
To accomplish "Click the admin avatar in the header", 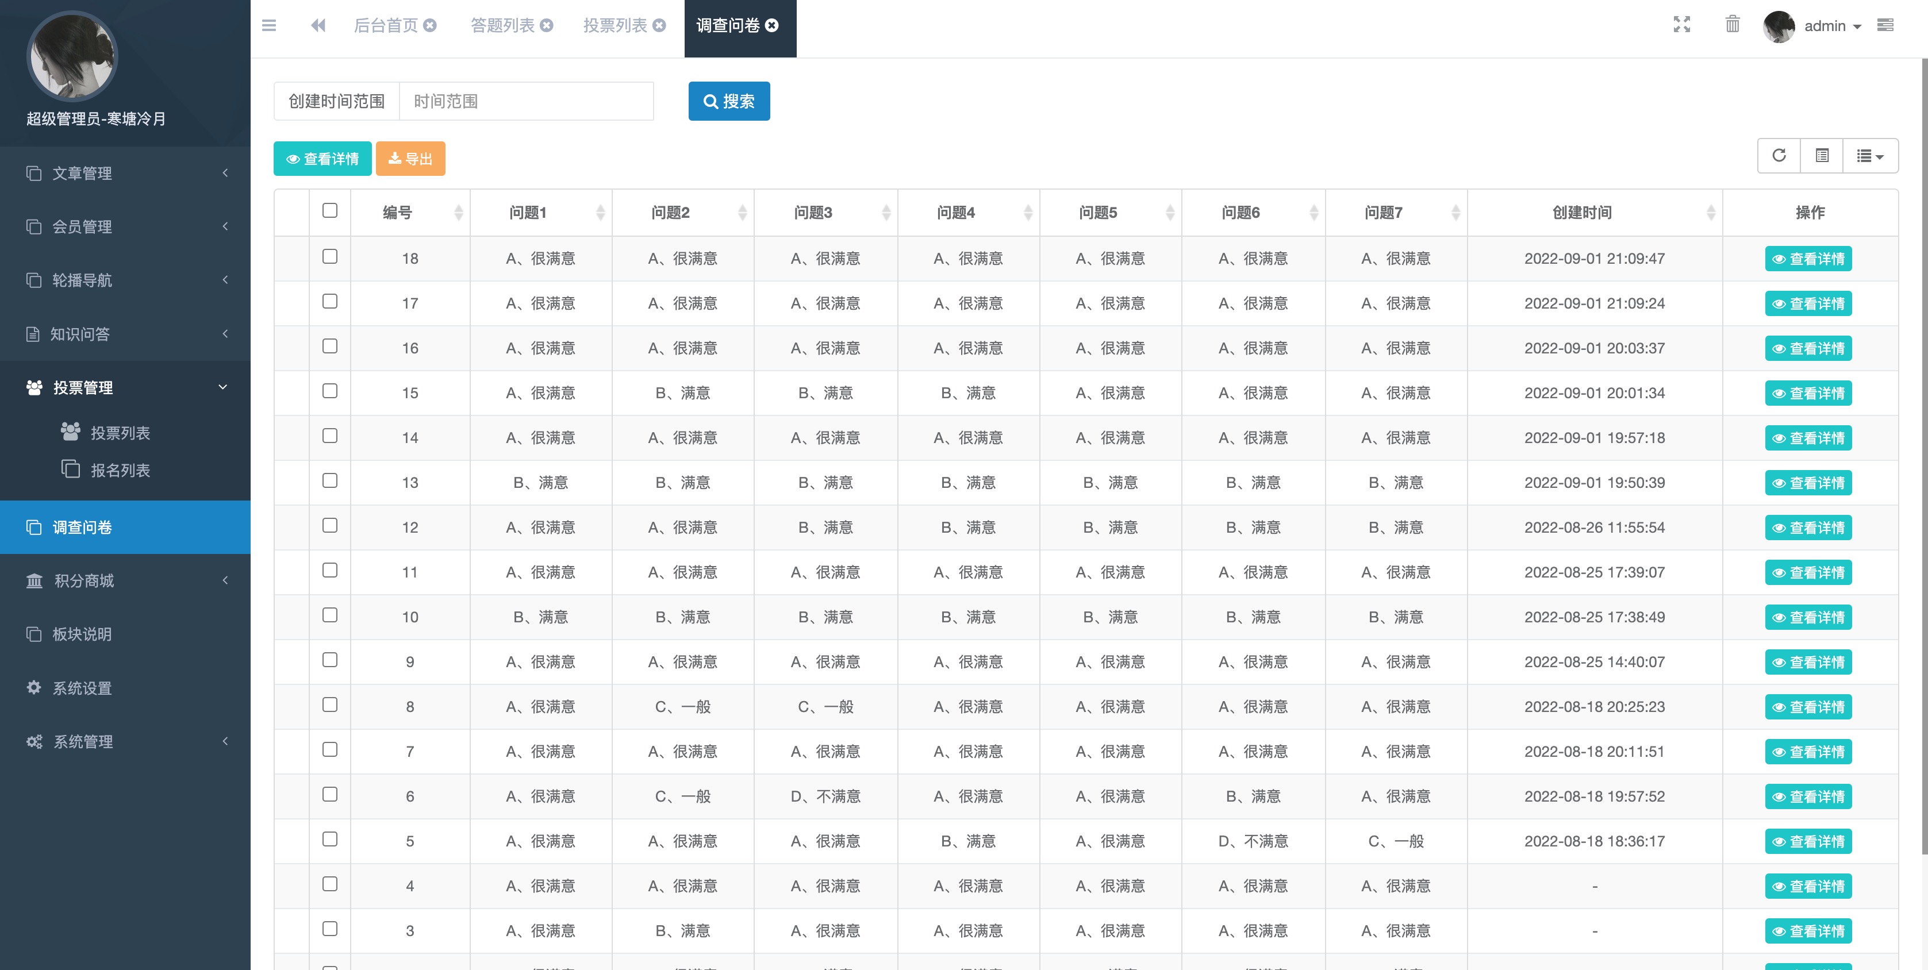I will pyautogui.click(x=1779, y=26).
